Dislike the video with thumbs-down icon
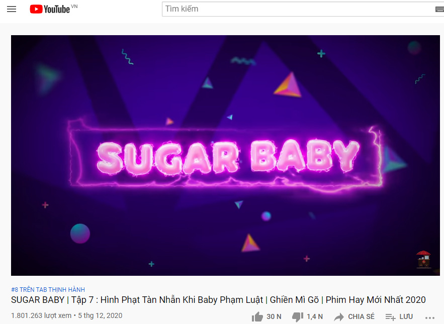The image size is (444, 324). click(297, 317)
